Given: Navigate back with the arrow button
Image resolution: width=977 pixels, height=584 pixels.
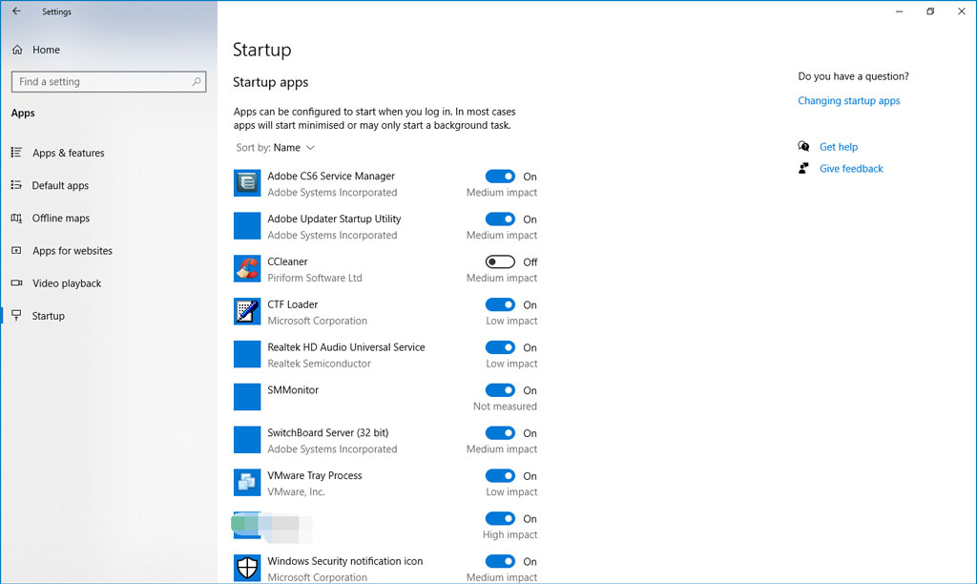Looking at the screenshot, I should (17, 11).
